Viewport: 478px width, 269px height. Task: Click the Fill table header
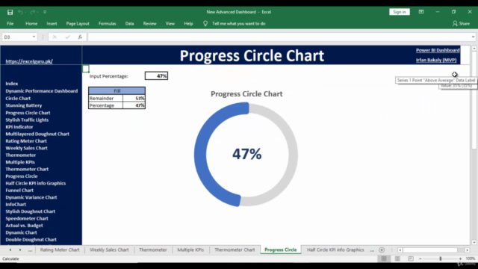pyautogui.click(x=117, y=91)
